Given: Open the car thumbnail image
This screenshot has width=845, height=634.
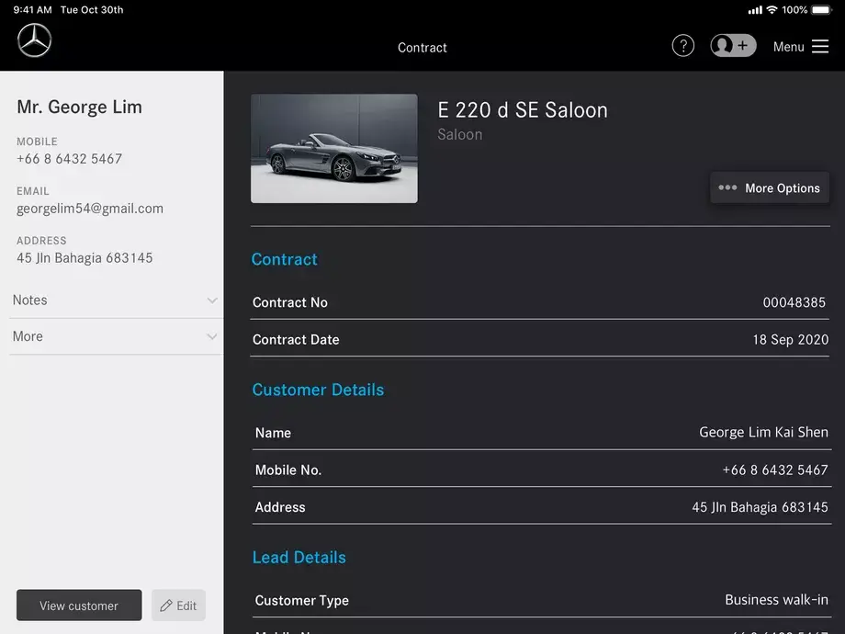Looking at the screenshot, I should 334,149.
